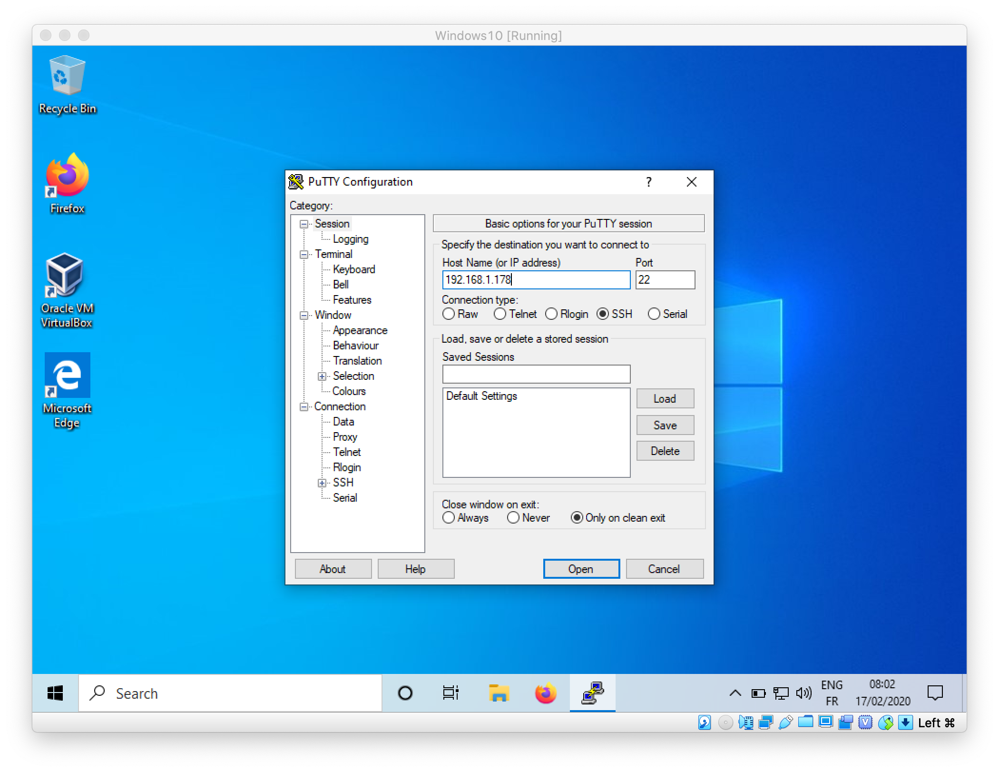Viewport: 999px width, 772px height.
Task: Switch to Firefox in the taskbar
Action: 546,693
